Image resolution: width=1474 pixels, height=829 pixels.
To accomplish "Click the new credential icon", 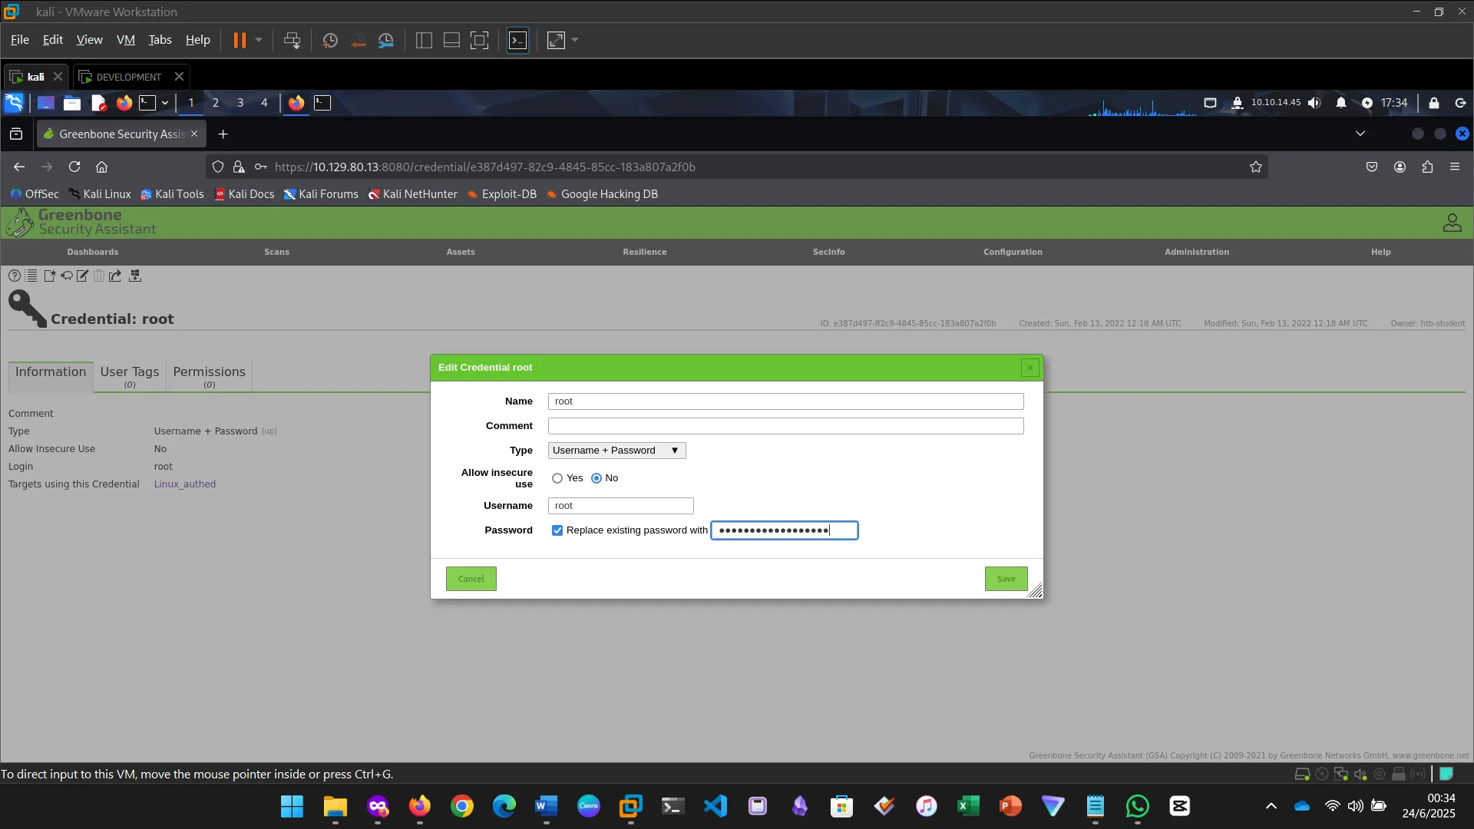I will (x=49, y=276).
